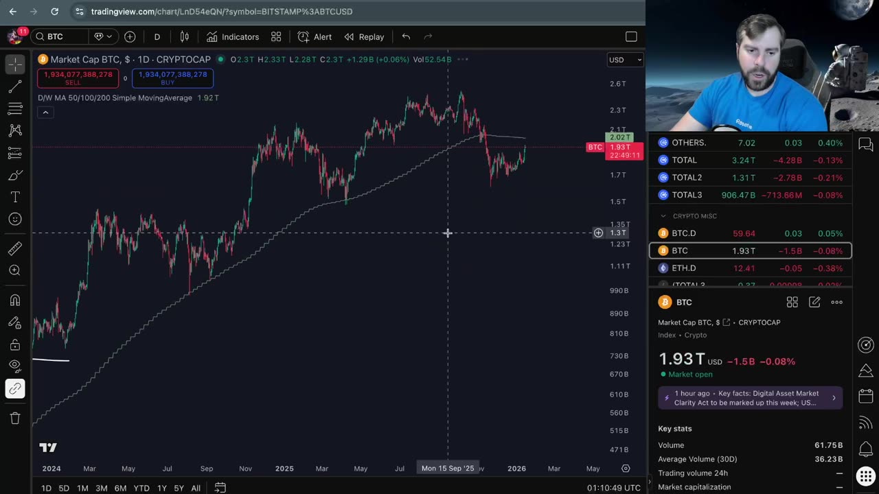Select the All time range
879x494 pixels.
click(x=196, y=488)
